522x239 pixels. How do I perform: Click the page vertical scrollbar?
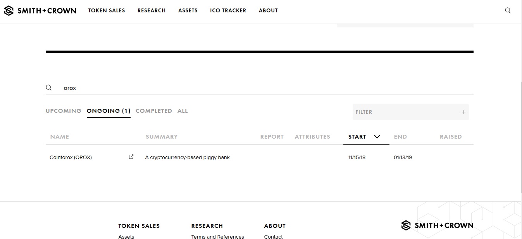(x=522, y=137)
